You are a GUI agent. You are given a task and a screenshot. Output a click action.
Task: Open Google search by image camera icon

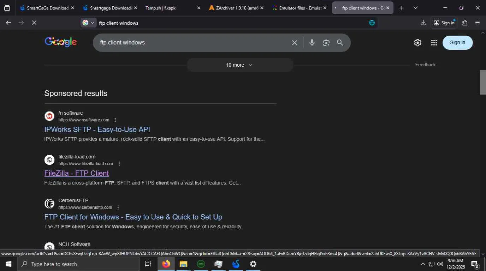[326, 43]
